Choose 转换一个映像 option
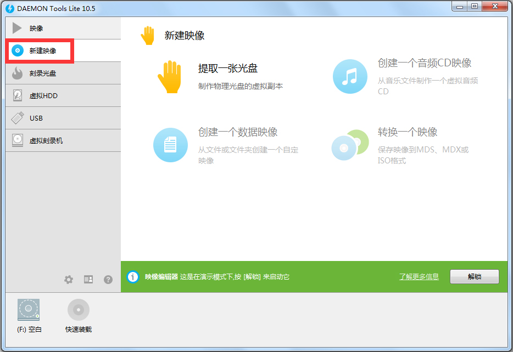Viewport: 513px width, 352px height. coord(408,132)
